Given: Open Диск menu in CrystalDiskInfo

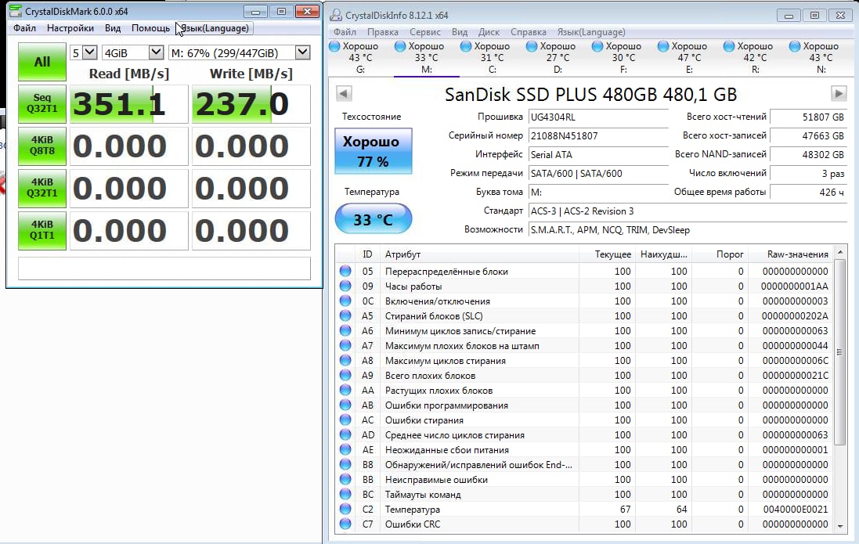Looking at the screenshot, I should click(x=489, y=32).
